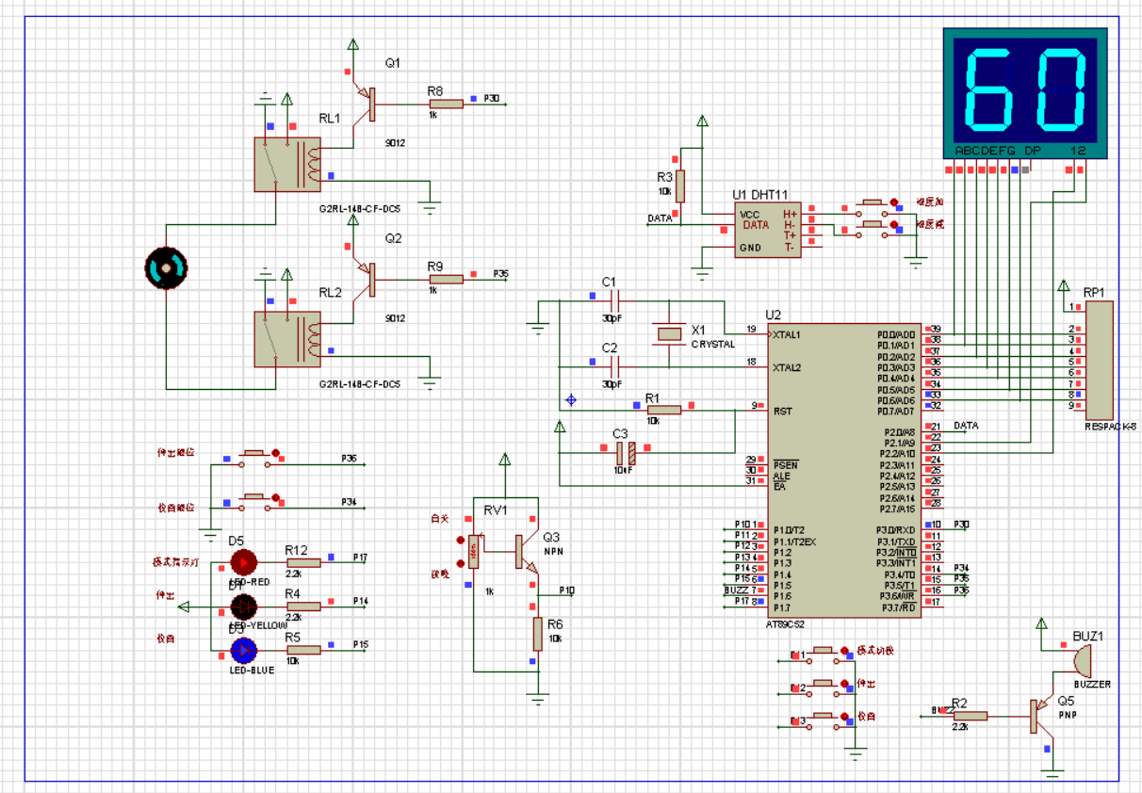Select capacitor C2
Screen dimensions: 1142x793
click(x=613, y=367)
